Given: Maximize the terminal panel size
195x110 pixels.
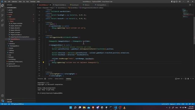Looking at the screenshot, I should point(191,79).
